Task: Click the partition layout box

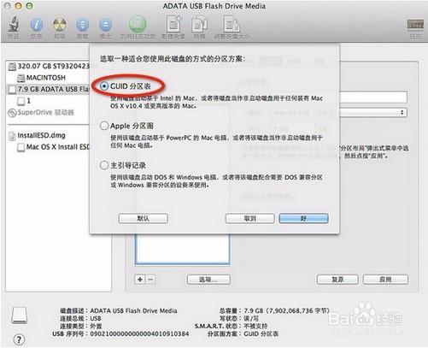Action: coord(182,250)
